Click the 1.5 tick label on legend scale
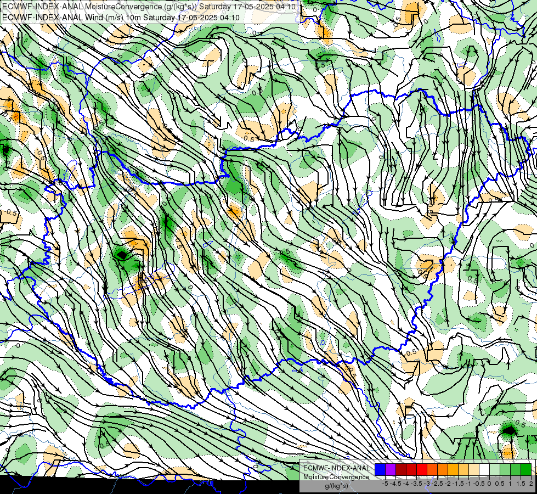This screenshot has height=494, width=537. pos(521,484)
